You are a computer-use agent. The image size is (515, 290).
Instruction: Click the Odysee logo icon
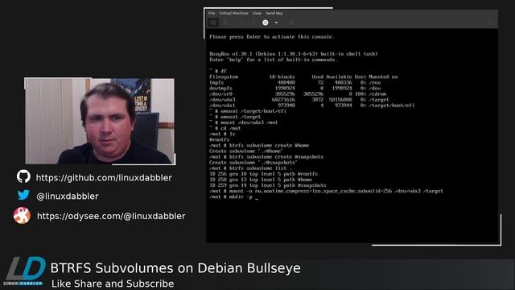point(22,215)
